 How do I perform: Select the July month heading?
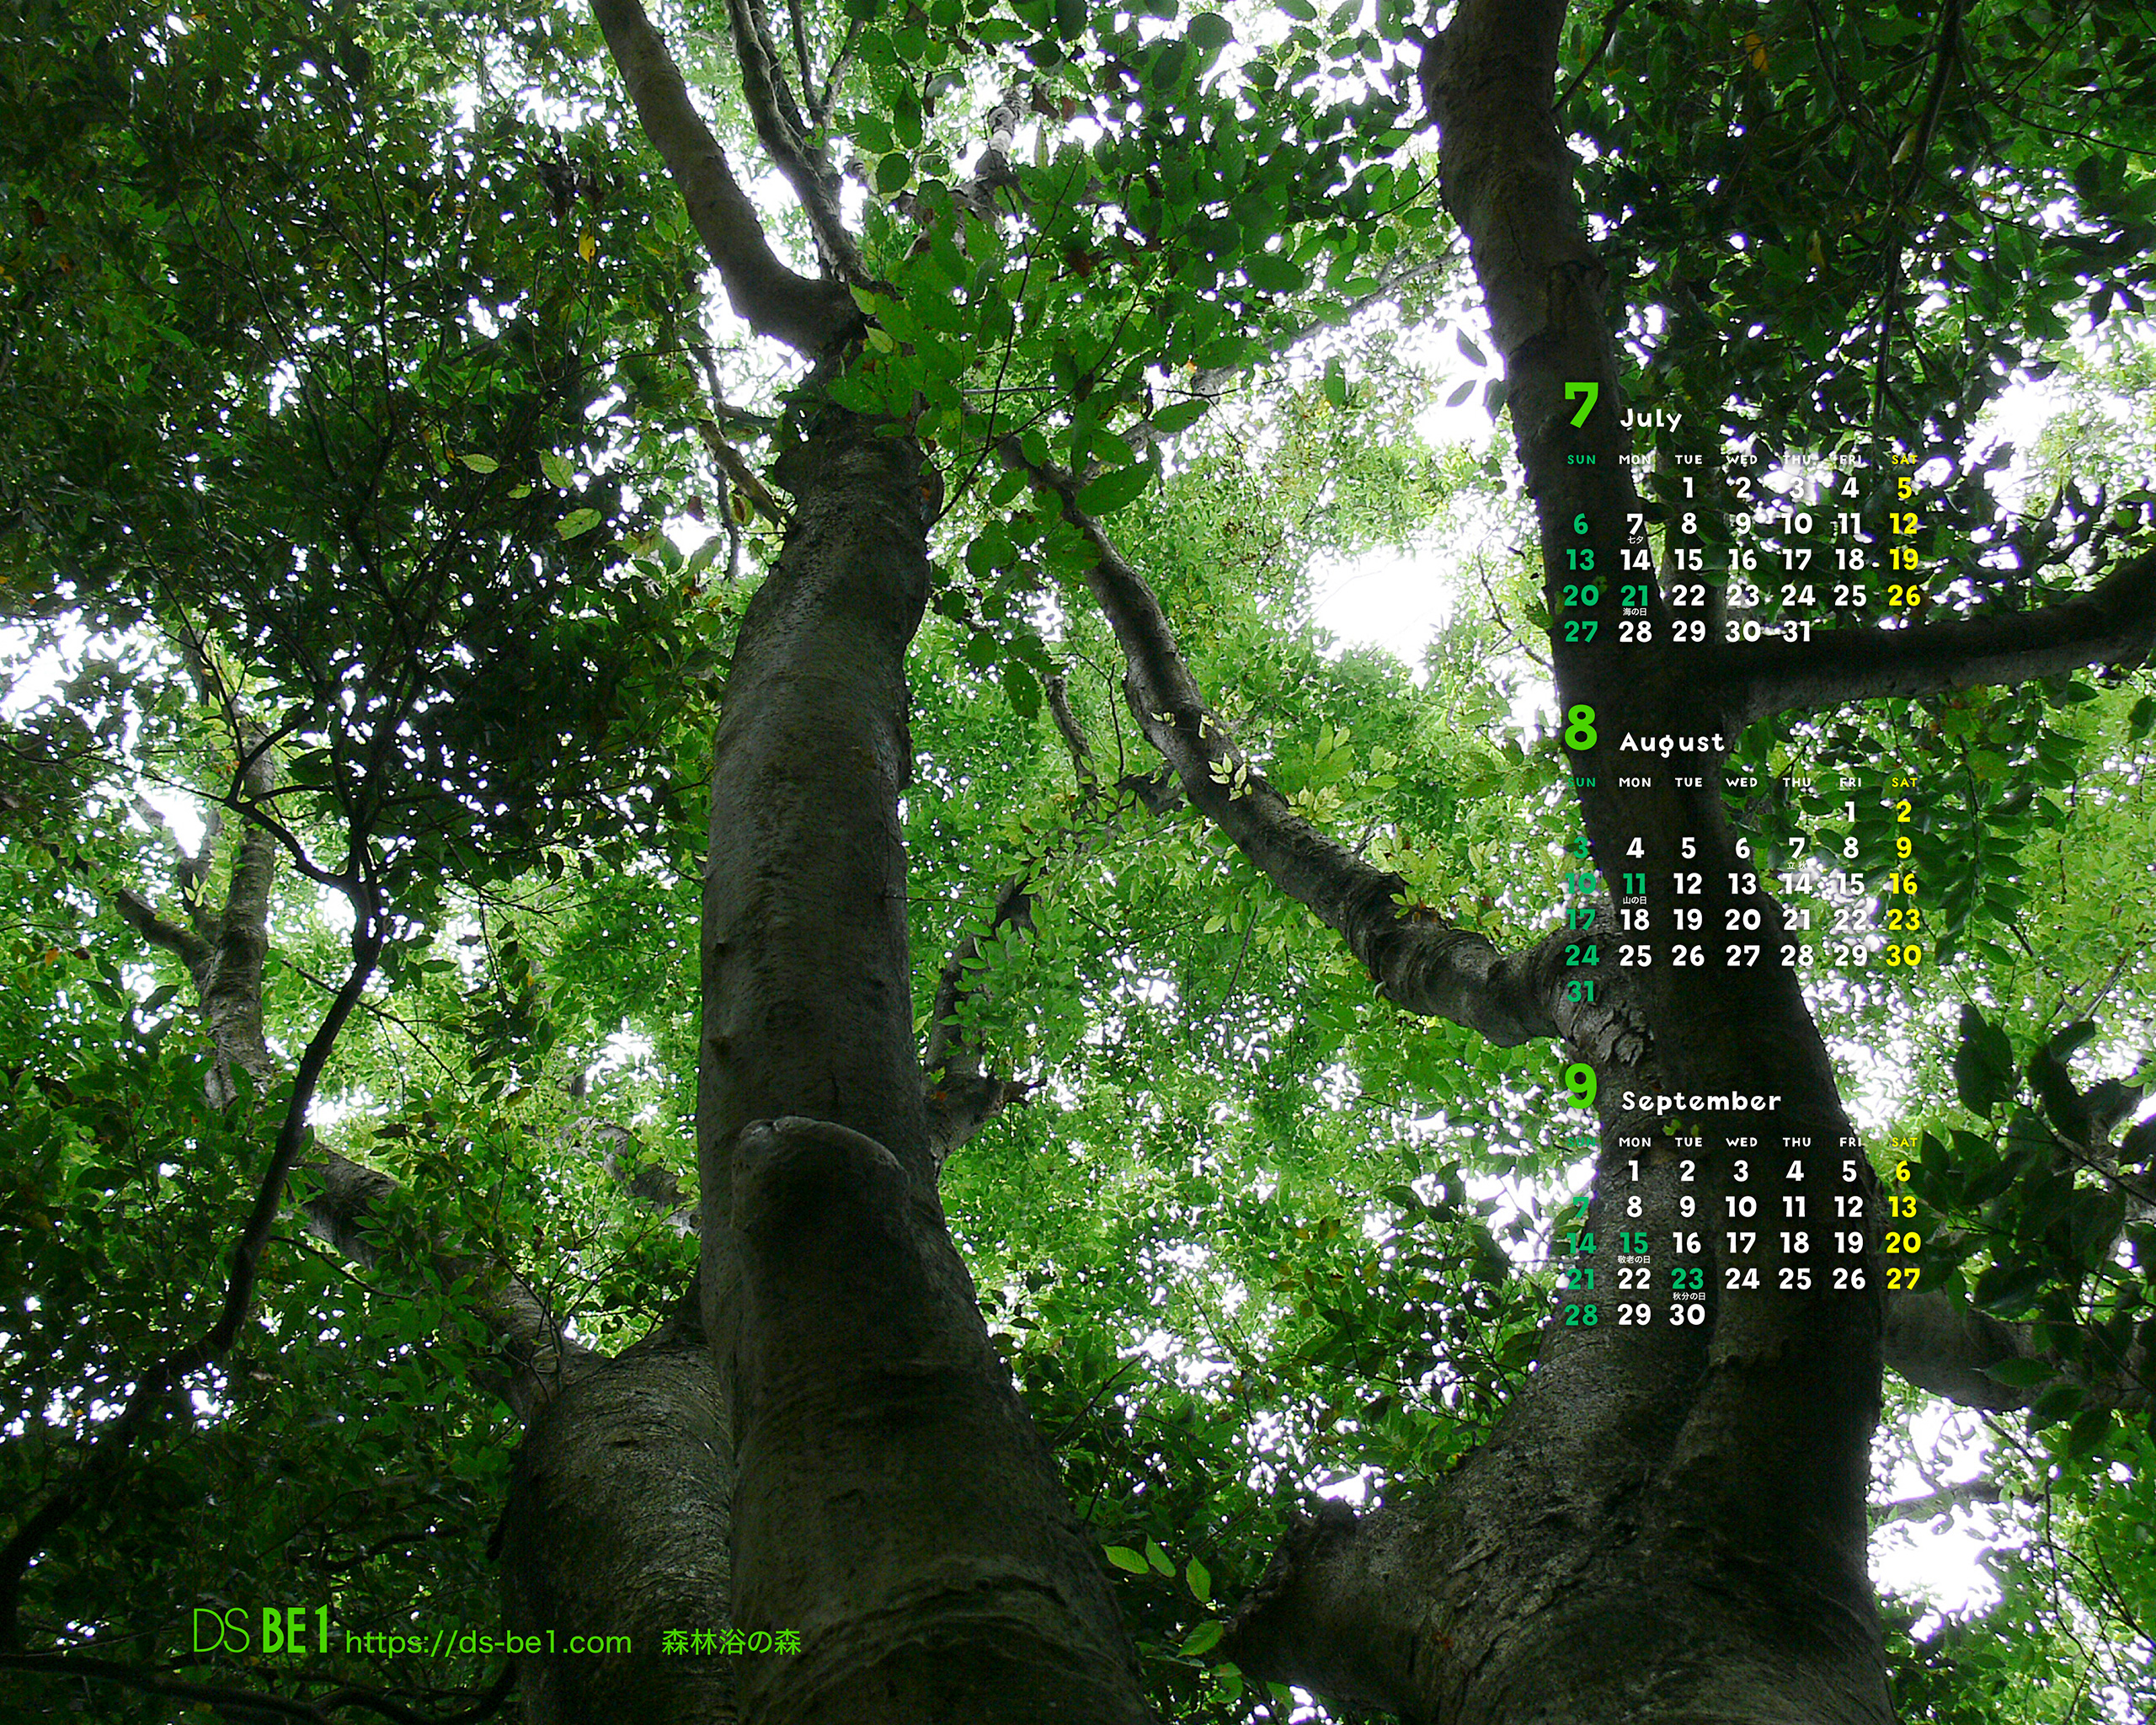[x=1651, y=419]
